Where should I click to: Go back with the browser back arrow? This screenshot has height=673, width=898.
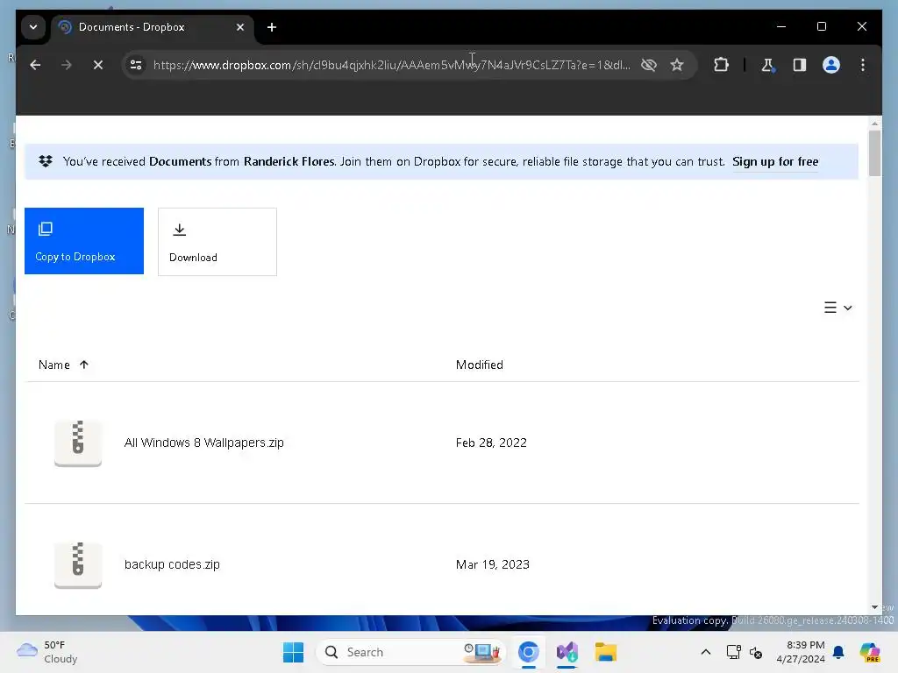pyautogui.click(x=35, y=65)
